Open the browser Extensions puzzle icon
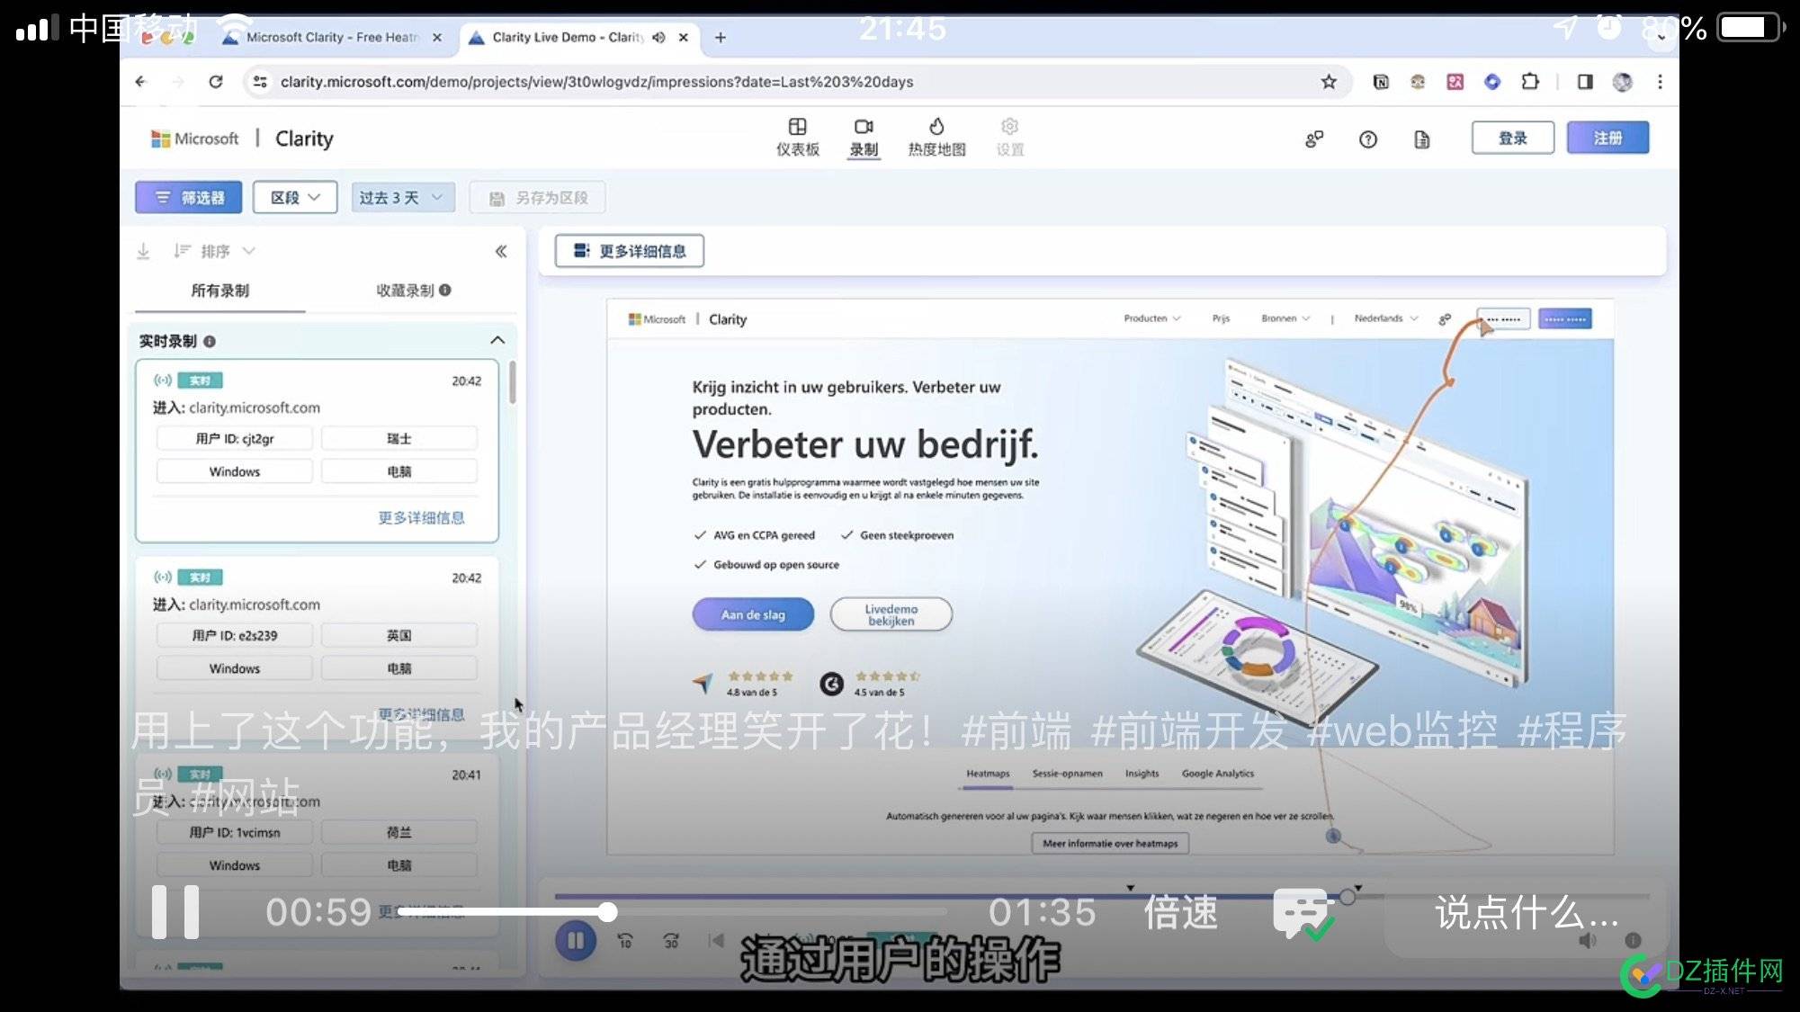This screenshot has width=1800, height=1012. tap(1530, 82)
